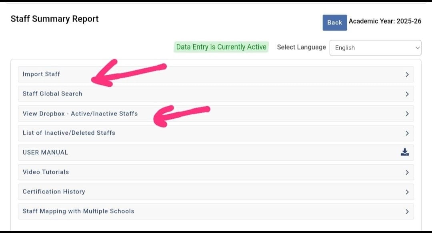This screenshot has height=233, width=432.
Task: Open List of Inactive/Deleted Staffs
Action: [69, 133]
